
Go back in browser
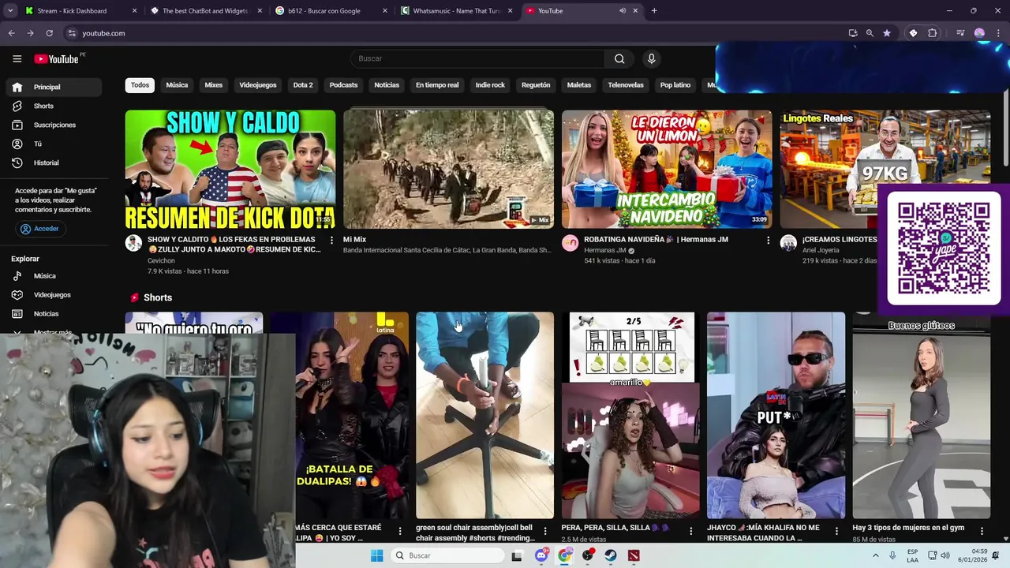point(11,33)
